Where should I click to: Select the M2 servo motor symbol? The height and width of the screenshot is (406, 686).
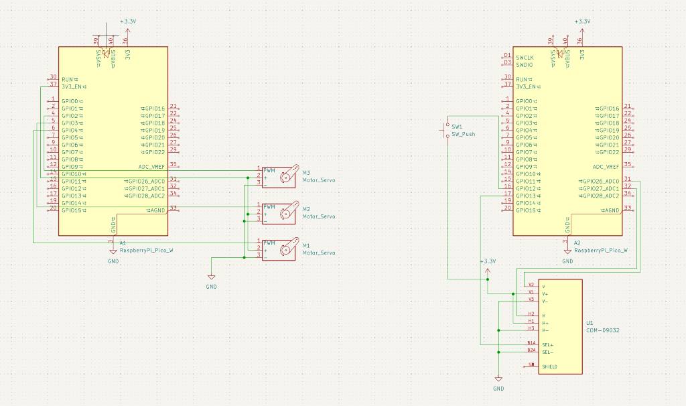coord(280,213)
